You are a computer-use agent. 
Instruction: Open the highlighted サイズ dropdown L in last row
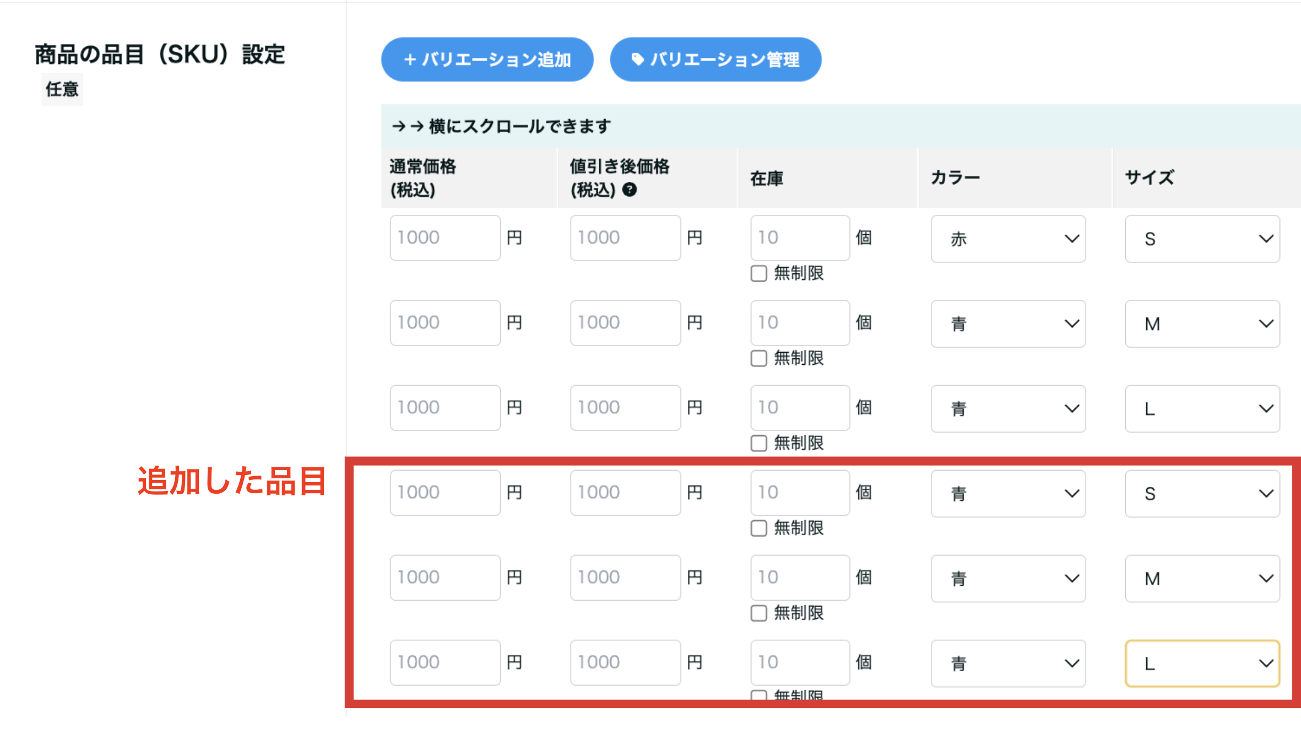(1202, 663)
